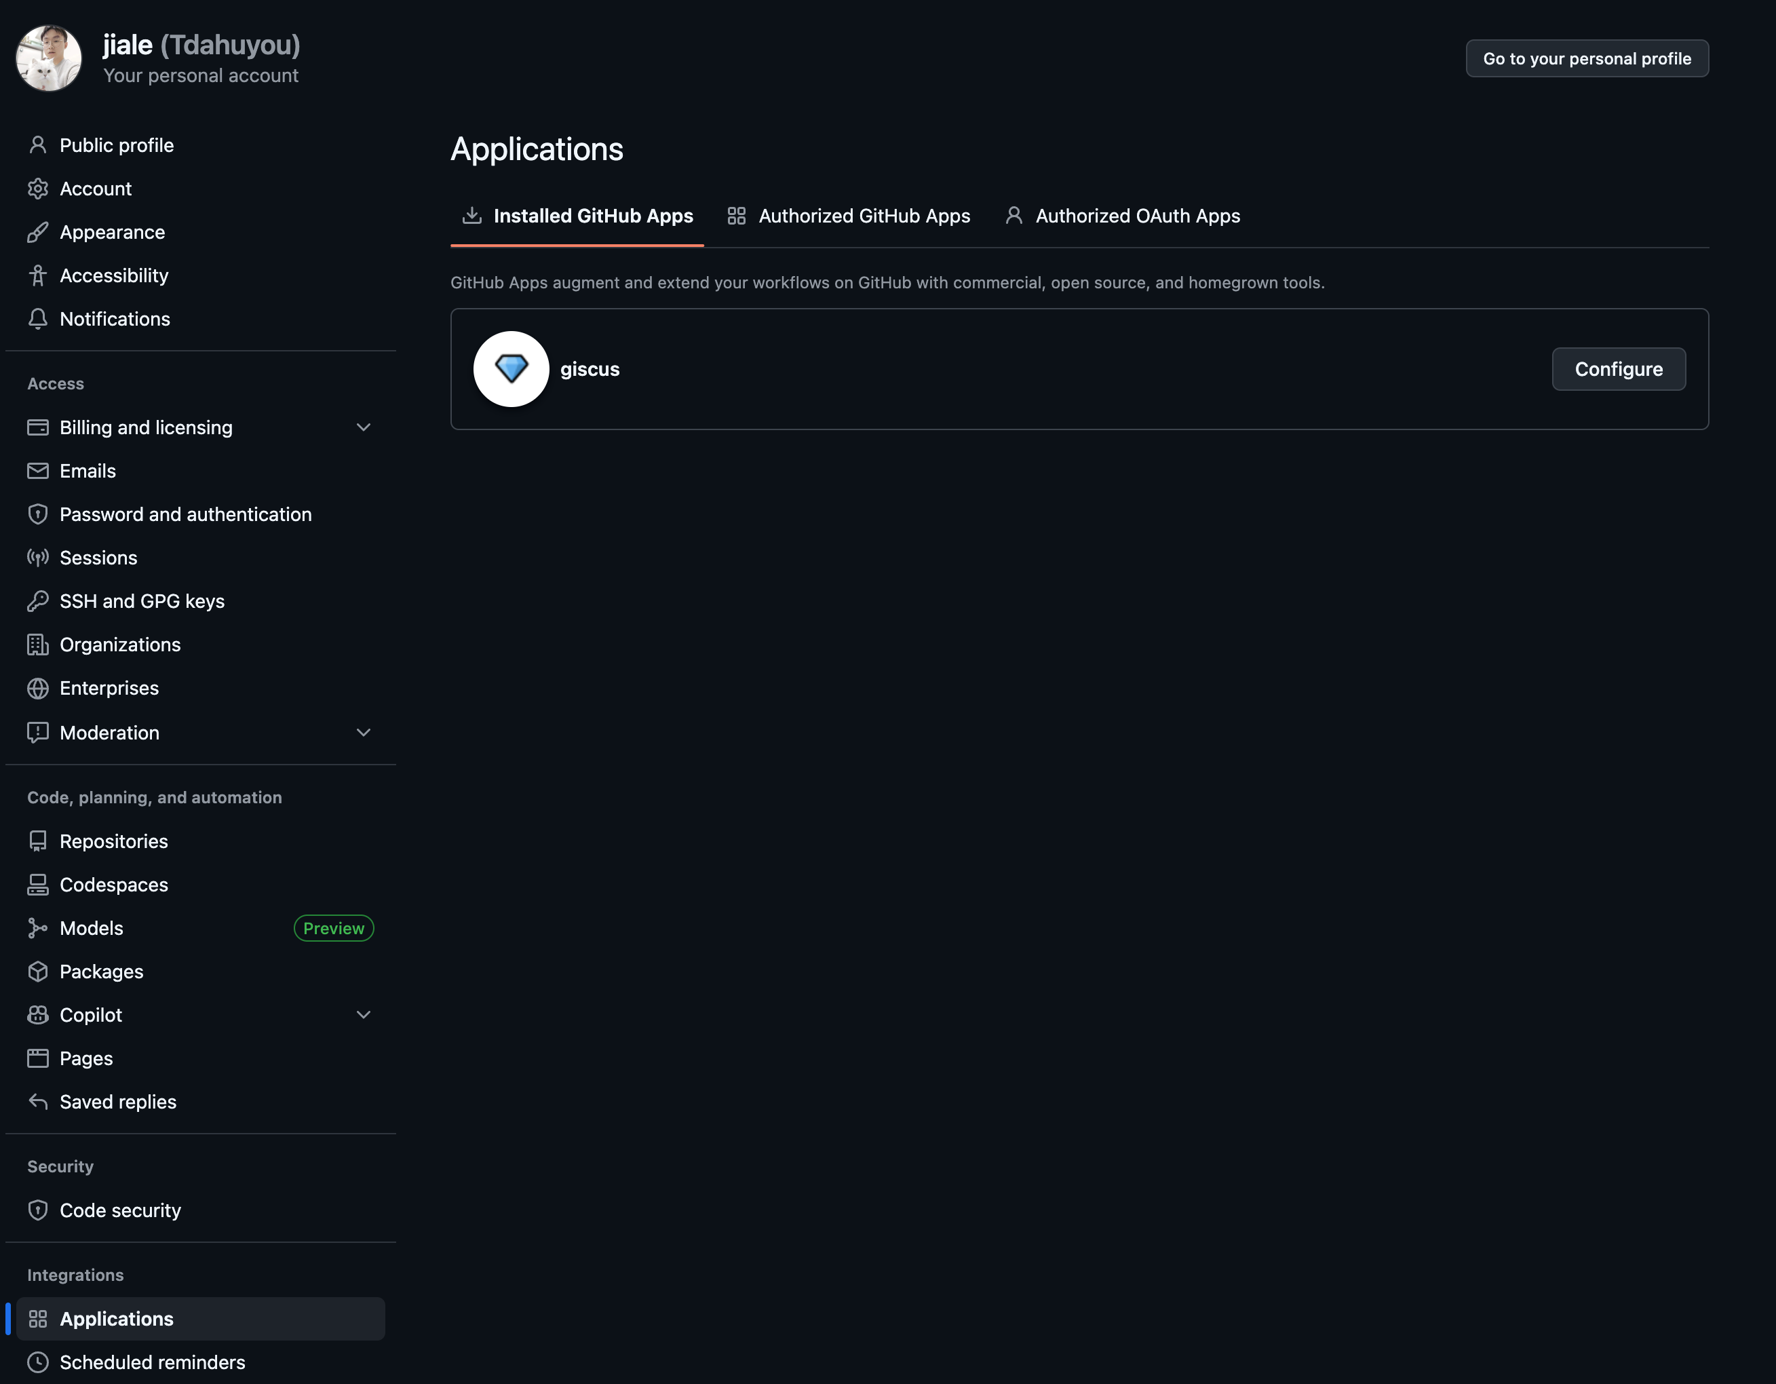Click the Appearance paintbrush icon
The image size is (1776, 1384).
pyautogui.click(x=37, y=233)
